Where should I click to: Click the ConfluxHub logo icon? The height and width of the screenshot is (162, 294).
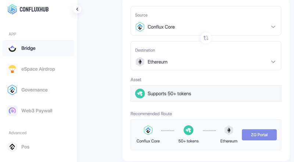coord(12,9)
